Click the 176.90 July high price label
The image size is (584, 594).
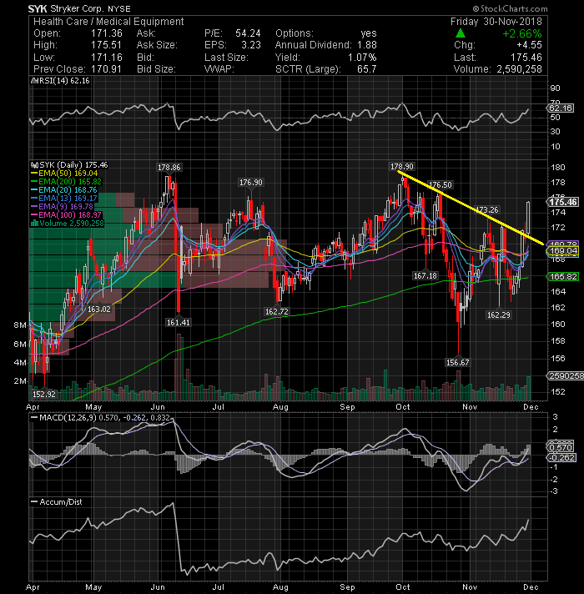pos(251,182)
